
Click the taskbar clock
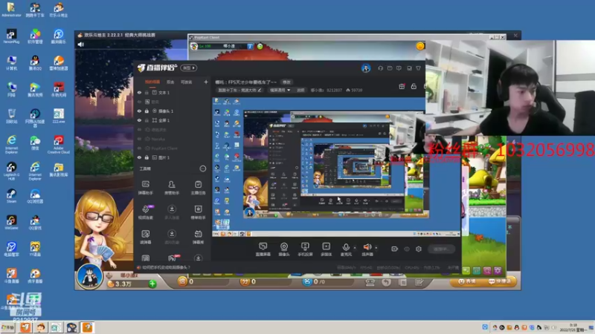pyautogui.click(x=573, y=327)
